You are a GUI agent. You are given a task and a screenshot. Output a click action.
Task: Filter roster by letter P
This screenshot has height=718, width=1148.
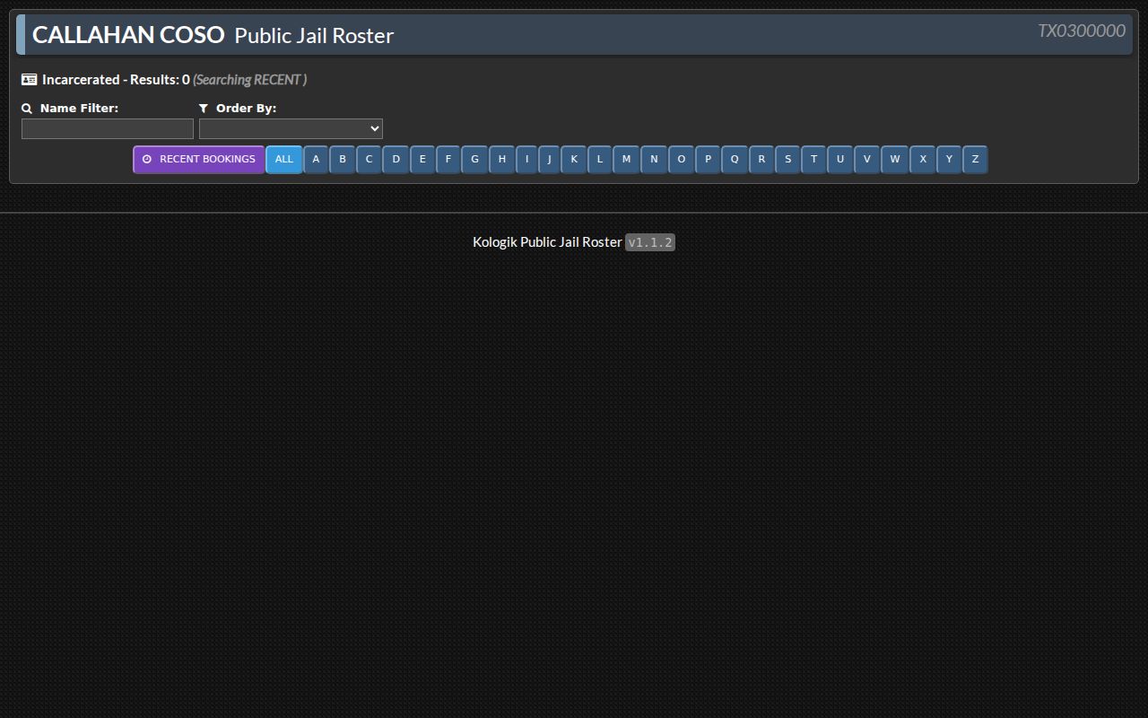pos(708,160)
